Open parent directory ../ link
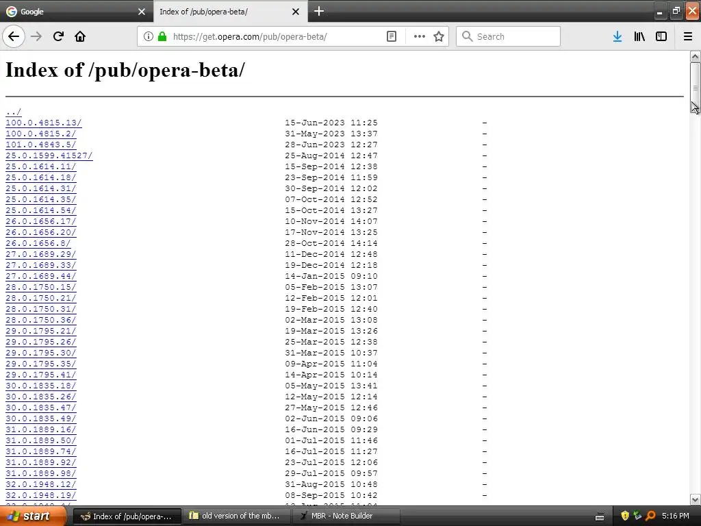Image resolution: width=701 pixels, height=526 pixels. point(14,112)
